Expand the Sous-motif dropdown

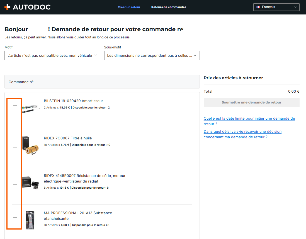(152, 56)
